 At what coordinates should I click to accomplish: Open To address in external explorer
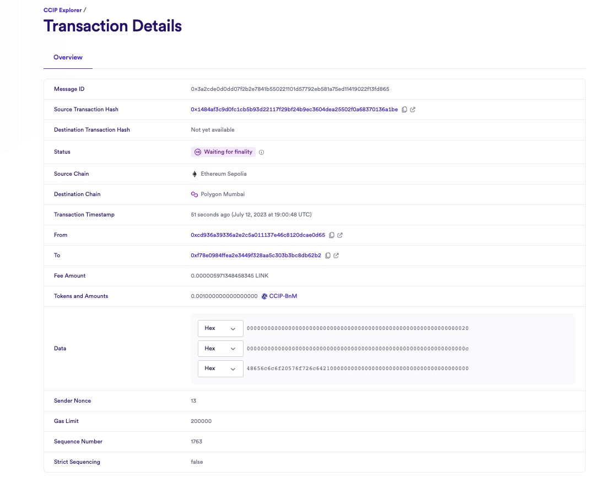point(336,256)
